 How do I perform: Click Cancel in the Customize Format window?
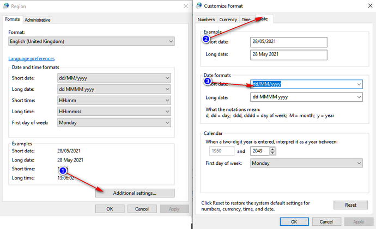click(326, 221)
